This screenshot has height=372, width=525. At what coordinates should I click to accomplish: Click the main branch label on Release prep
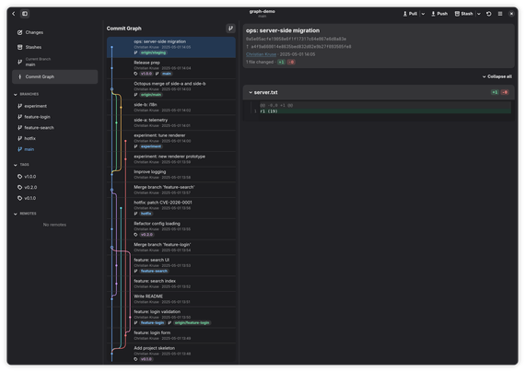(x=167, y=74)
